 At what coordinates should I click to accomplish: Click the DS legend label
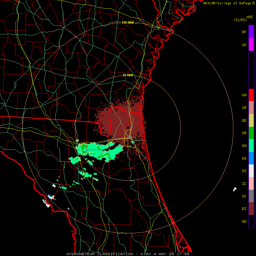(244, 171)
